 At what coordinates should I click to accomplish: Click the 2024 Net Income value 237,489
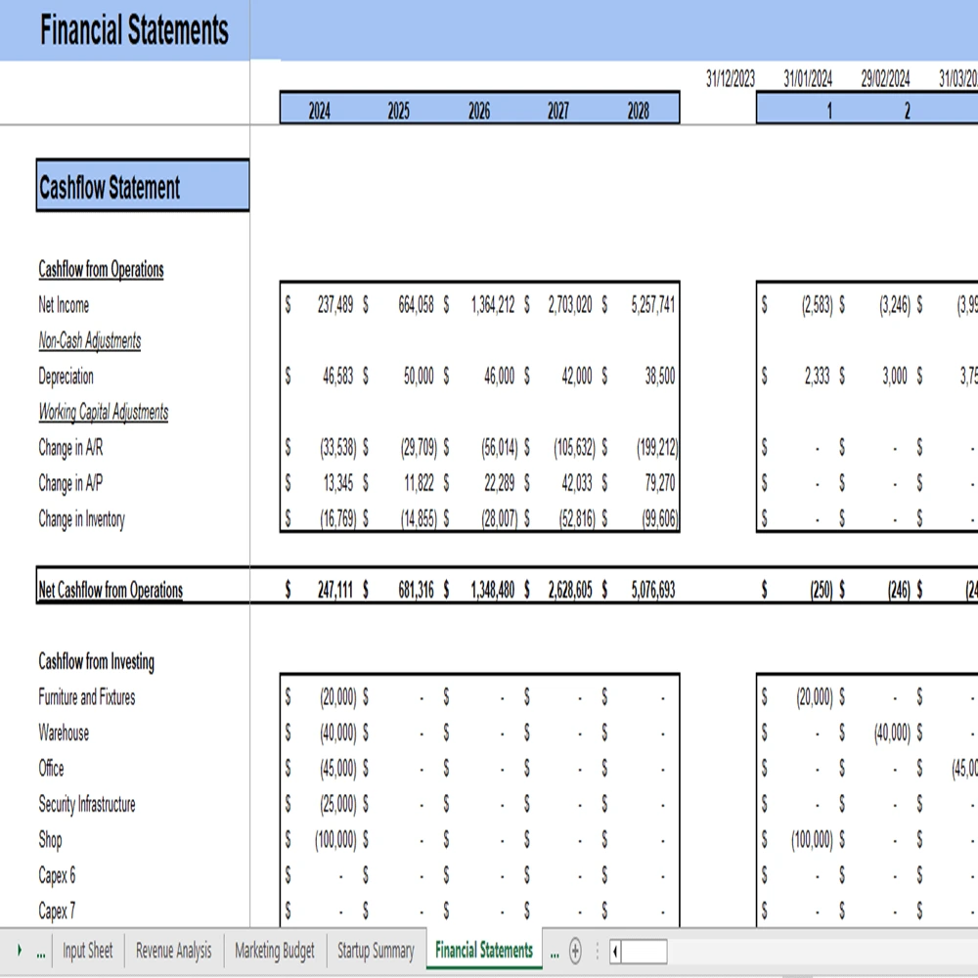pyautogui.click(x=335, y=305)
